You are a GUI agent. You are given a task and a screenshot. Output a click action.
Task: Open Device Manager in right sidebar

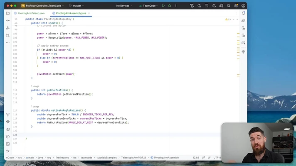point(243,28)
